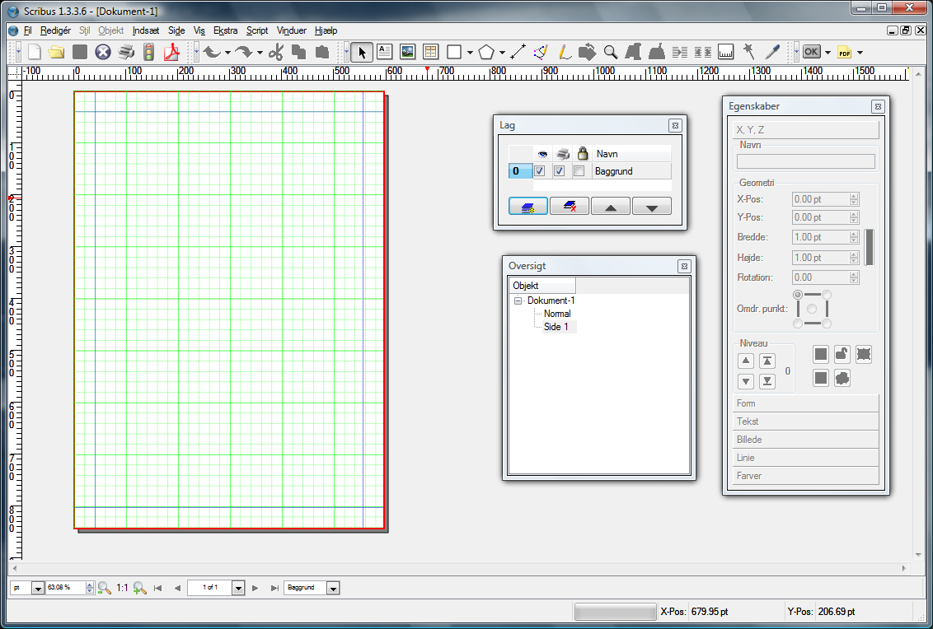
Task: Select the Insert Text Frame tool
Action: point(384,52)
